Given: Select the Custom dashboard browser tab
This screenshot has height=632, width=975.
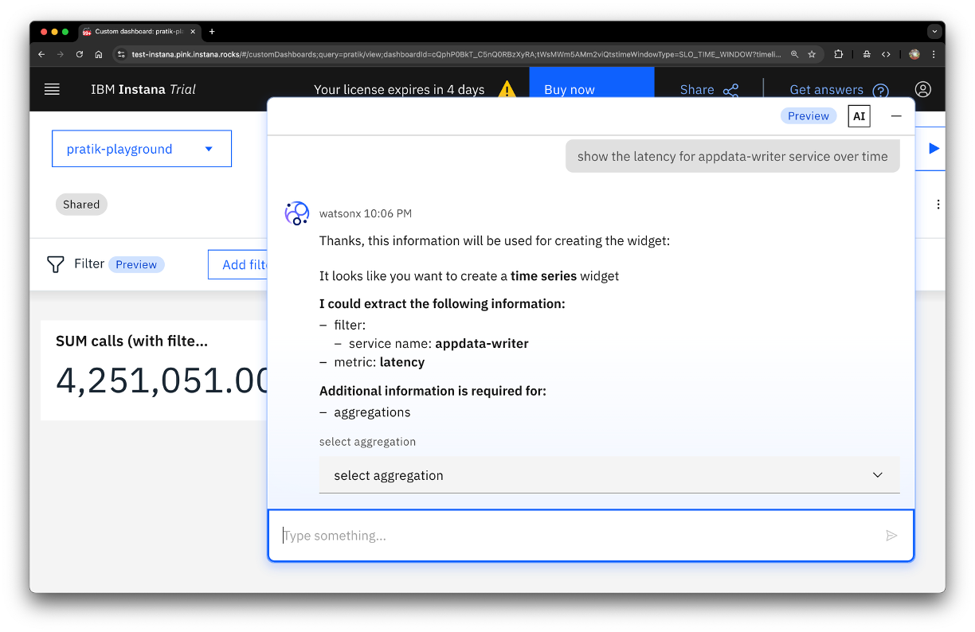Looking at the screenshot, I should point(139,32).
